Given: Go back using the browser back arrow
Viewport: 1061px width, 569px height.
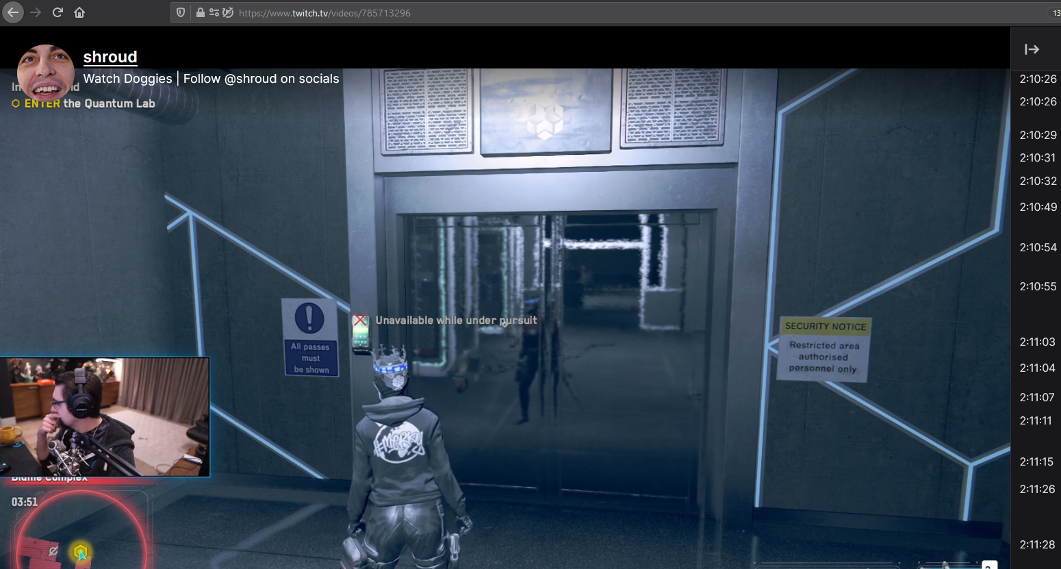Looking at the screenshot, I should coord(12,12).
